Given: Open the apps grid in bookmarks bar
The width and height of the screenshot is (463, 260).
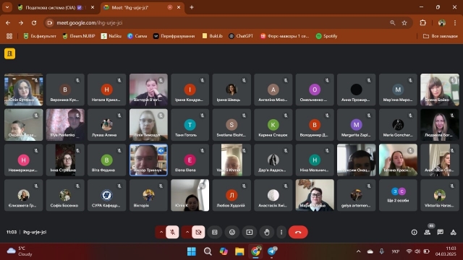Looking at the screenshot, I should click(9, 36).
